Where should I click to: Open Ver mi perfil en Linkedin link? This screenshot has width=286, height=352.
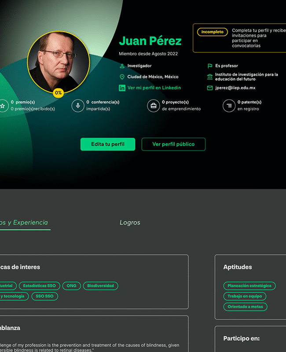click(x=154, y=88)
